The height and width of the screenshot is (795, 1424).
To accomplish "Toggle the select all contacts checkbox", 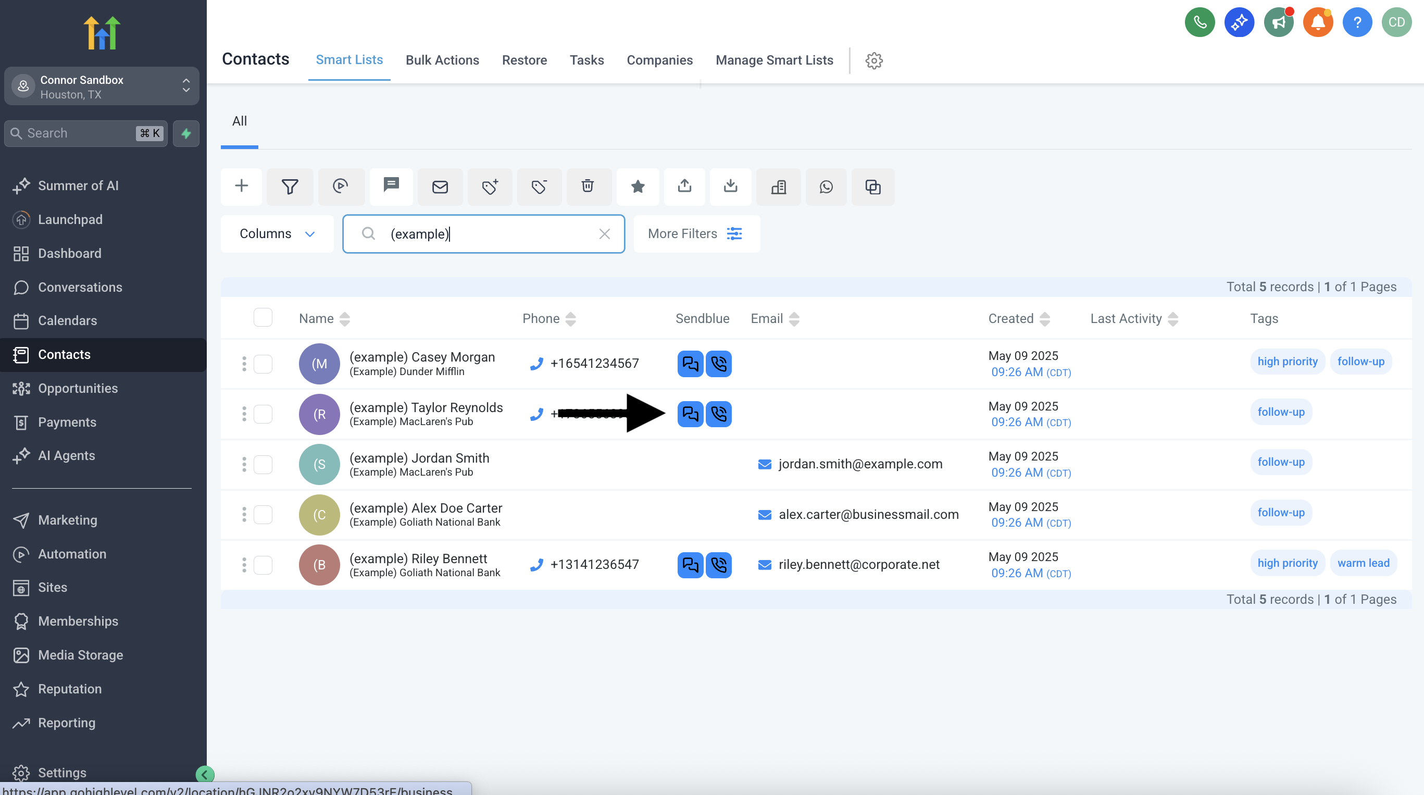I will point(263,318).
